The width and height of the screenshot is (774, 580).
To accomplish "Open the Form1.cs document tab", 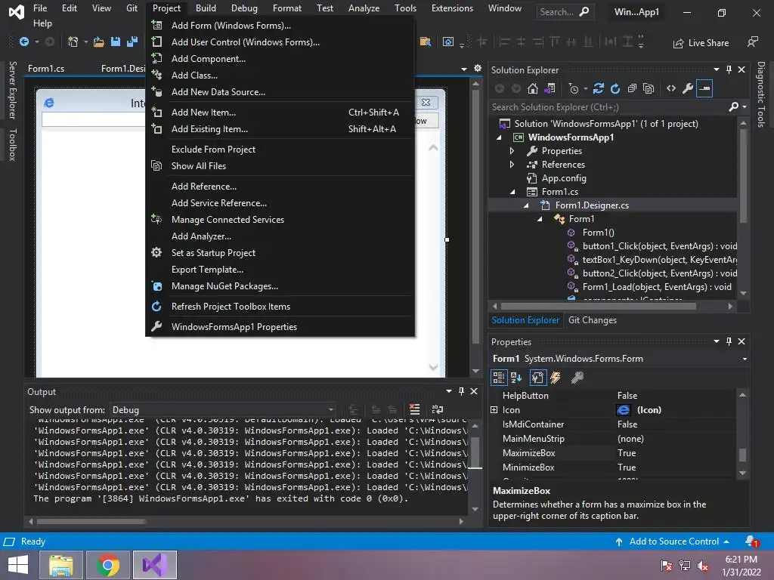I will [46, 69].
